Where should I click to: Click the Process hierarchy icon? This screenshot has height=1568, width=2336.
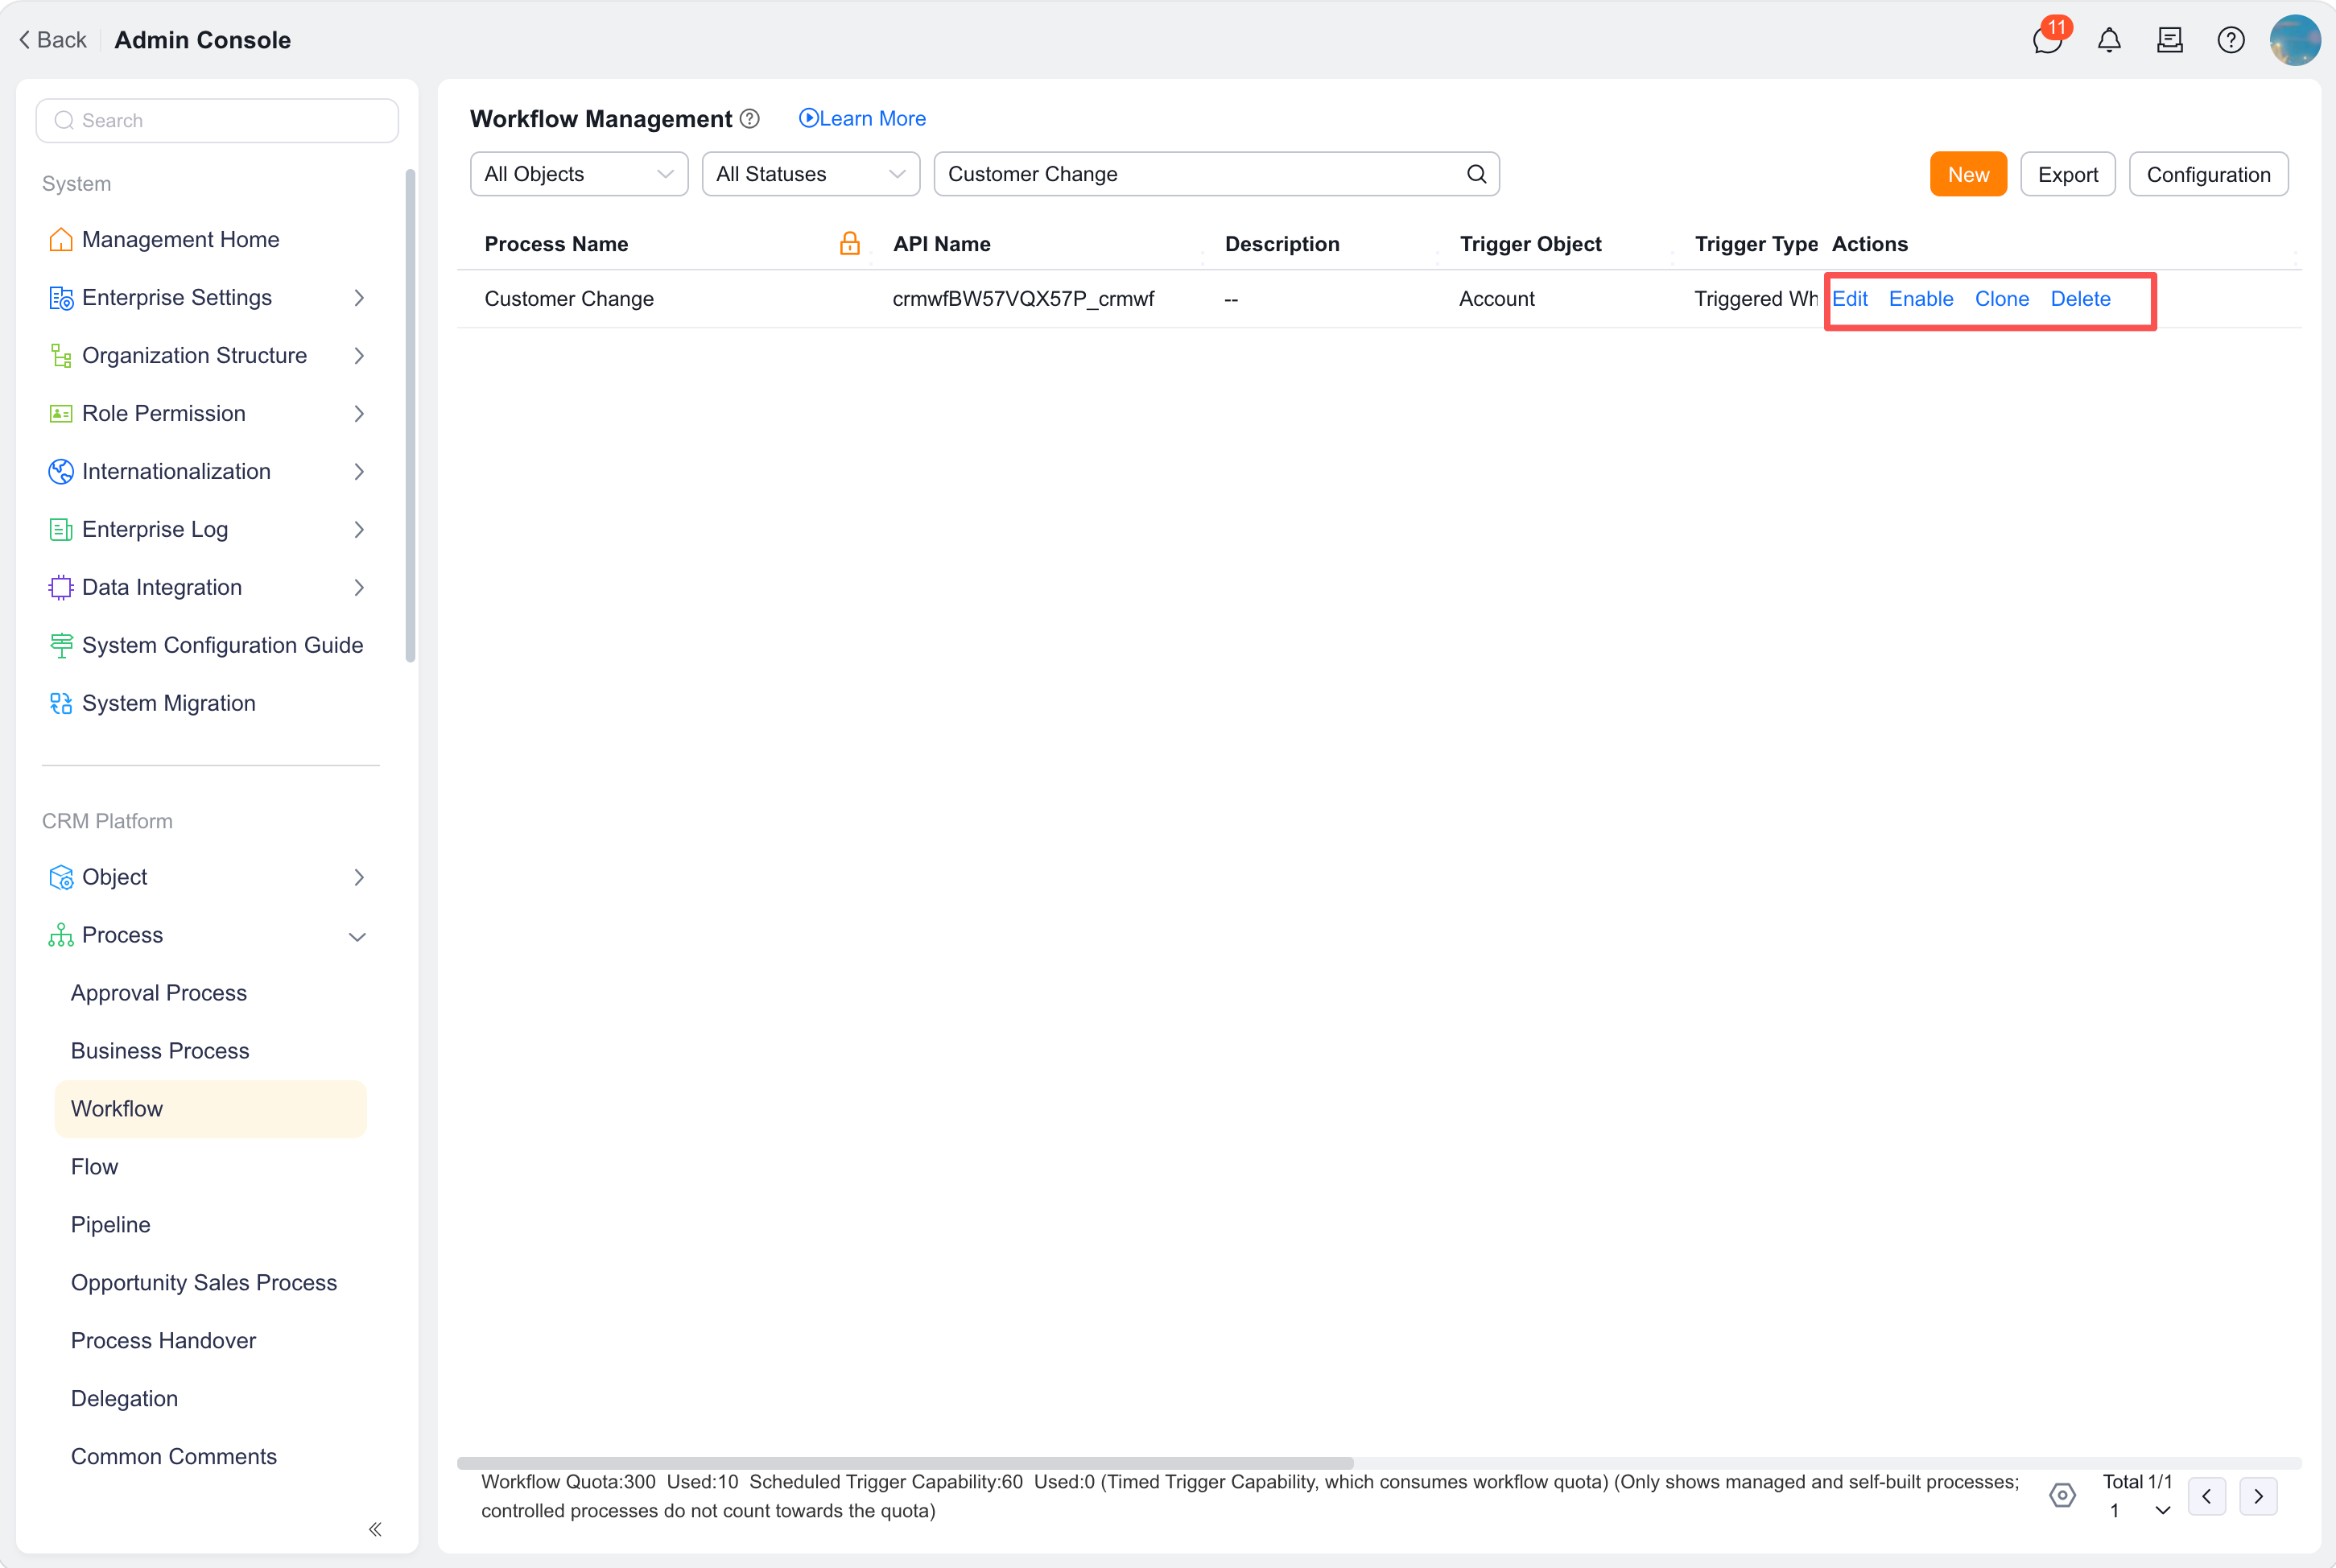[x=61, y=936]
